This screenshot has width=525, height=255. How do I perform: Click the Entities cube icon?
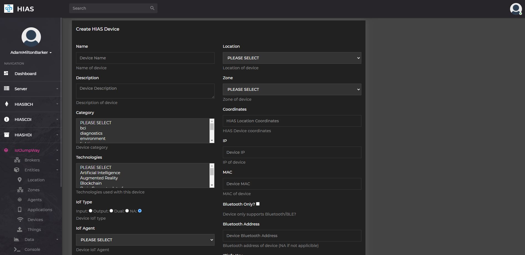pos(17,170)
